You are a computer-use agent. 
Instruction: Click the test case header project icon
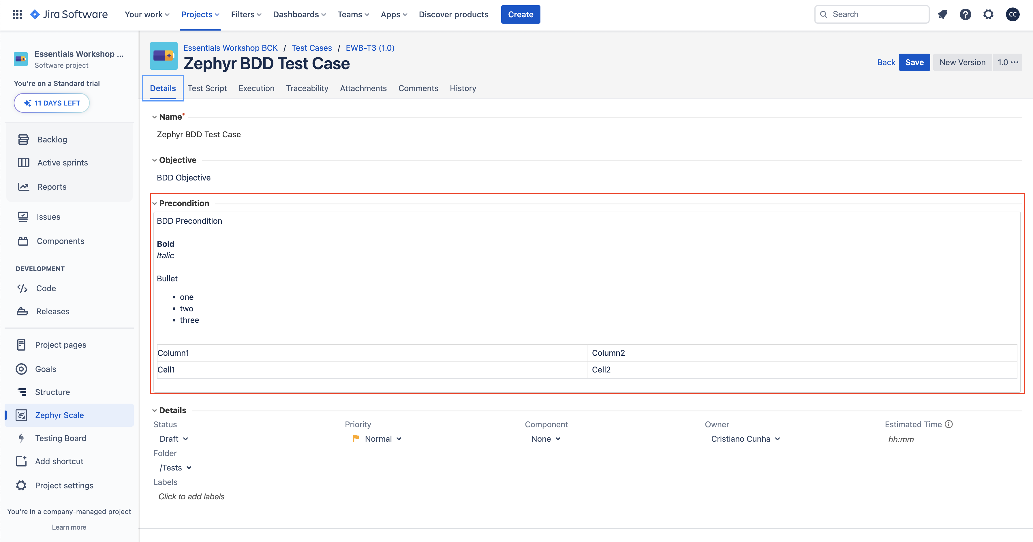tap(164, 56)
